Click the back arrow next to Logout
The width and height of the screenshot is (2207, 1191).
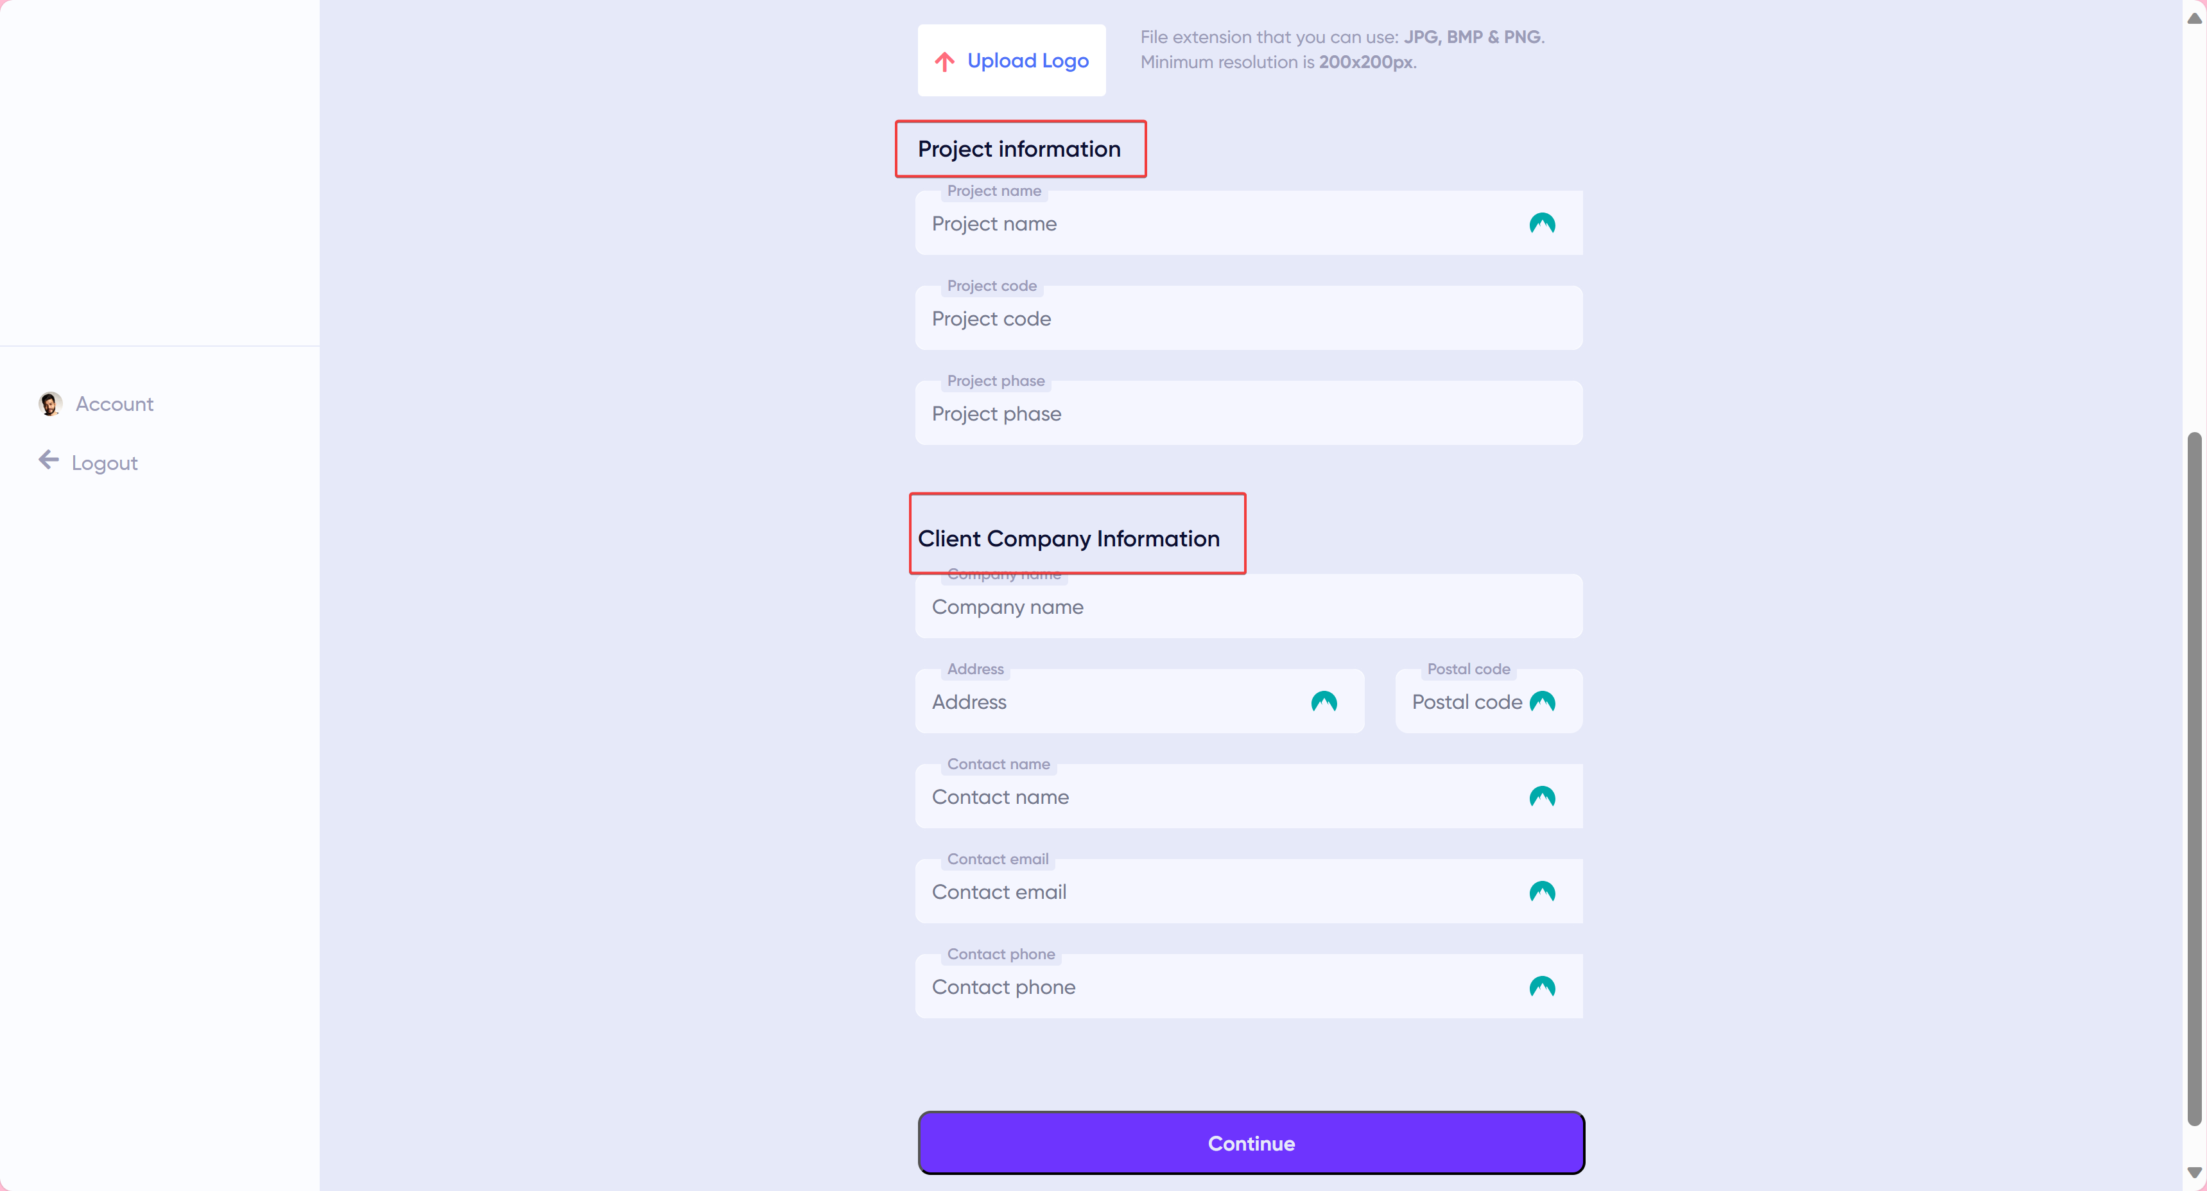pyautogui.click(x=49, y=460)
